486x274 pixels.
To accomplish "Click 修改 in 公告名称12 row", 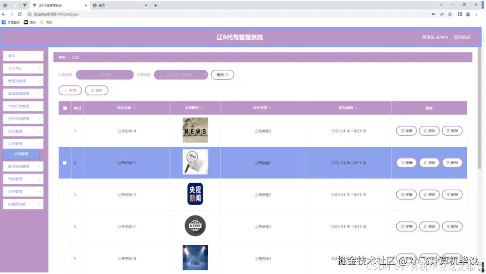I will pos(429,195).
